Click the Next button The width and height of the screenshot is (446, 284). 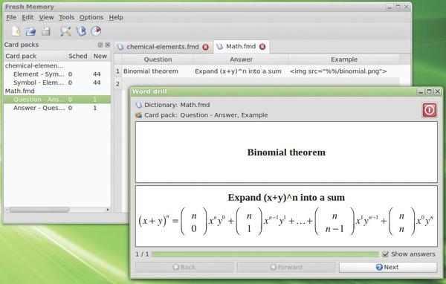388,267
